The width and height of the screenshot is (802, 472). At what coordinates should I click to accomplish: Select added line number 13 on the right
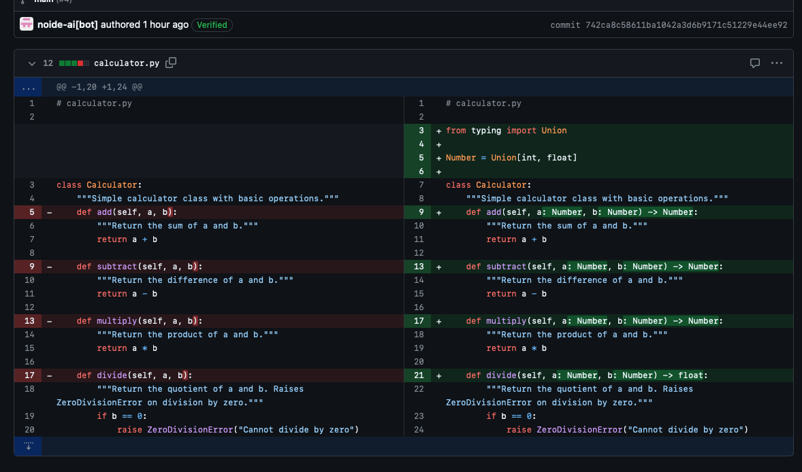pos(417,266)
